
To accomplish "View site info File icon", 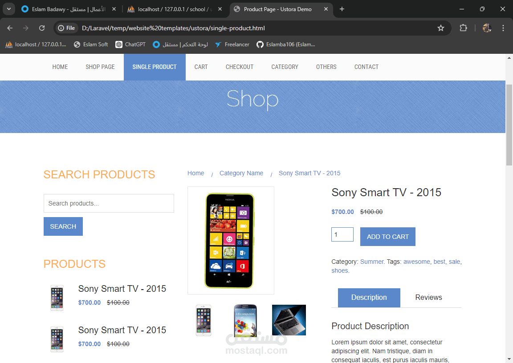I will pos(66,28).
